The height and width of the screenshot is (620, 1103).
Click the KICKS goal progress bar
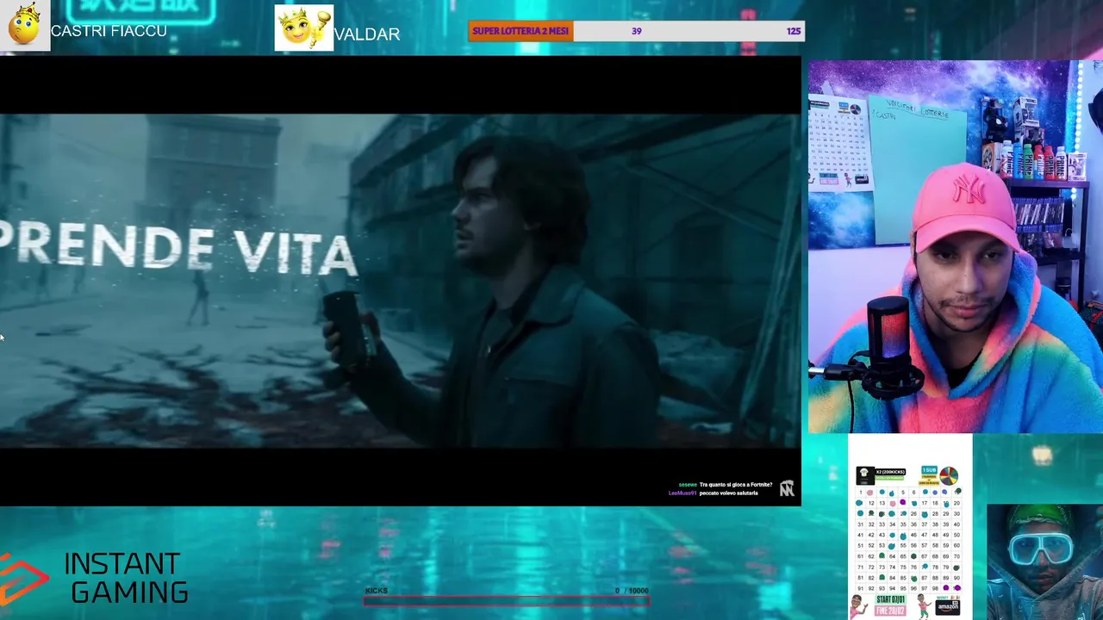pyautogui.click(x=506, y=601)
